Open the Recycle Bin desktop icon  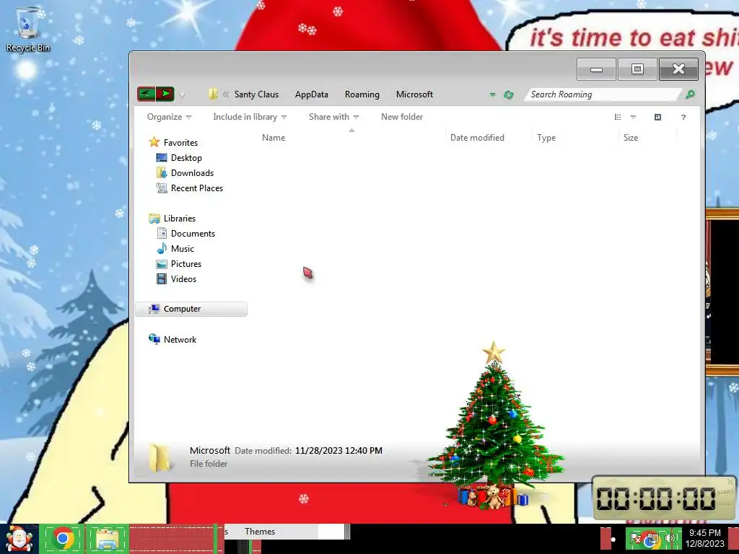[28, 29]
